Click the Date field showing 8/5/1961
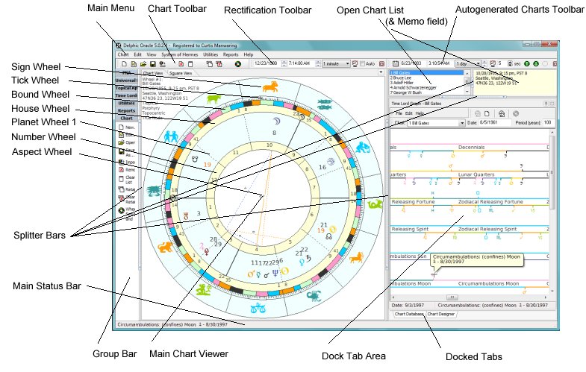This screenshot has height=372, width=586. 494,122
